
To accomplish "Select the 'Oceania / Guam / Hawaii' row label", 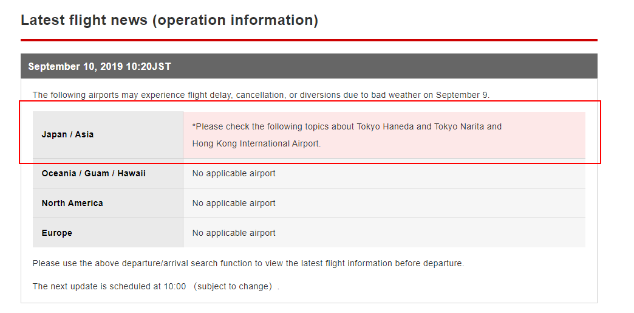I will tap(94, 173).
